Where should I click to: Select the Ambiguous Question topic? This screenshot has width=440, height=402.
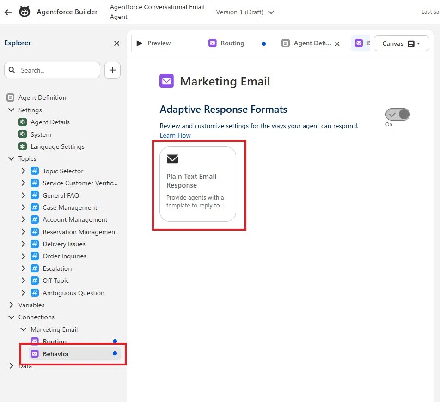(73, 293)
